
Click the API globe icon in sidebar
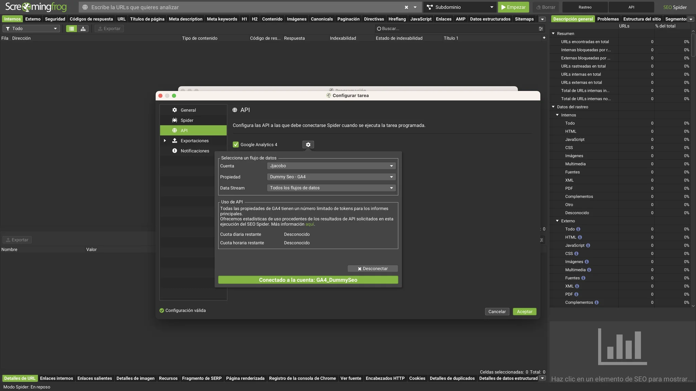(x=175, y=130)
